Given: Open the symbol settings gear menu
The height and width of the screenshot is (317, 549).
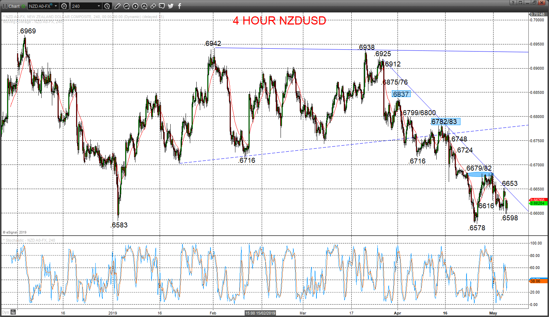Looking at the screenshot, I should tap(64, 6).
